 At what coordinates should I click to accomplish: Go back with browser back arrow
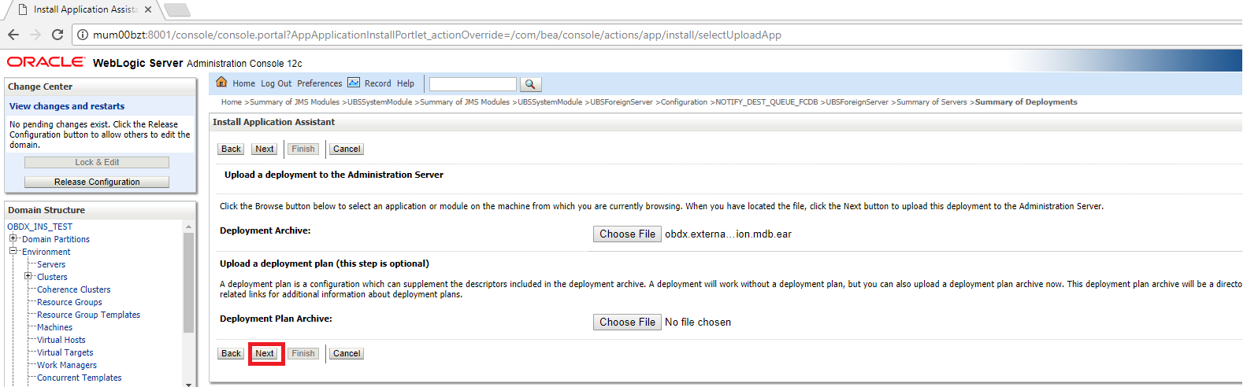pyautogui.click(x=13, y=35)
